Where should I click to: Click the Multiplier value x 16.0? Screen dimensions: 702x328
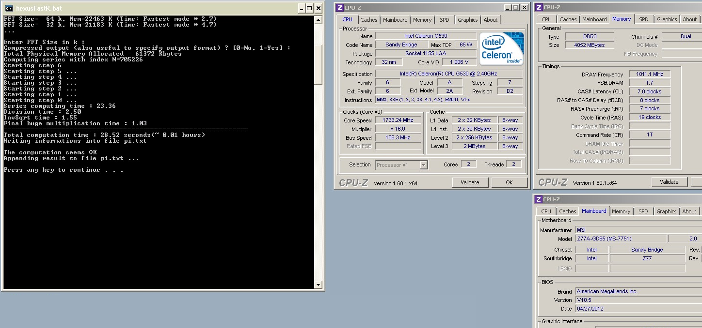click(398, 129)
